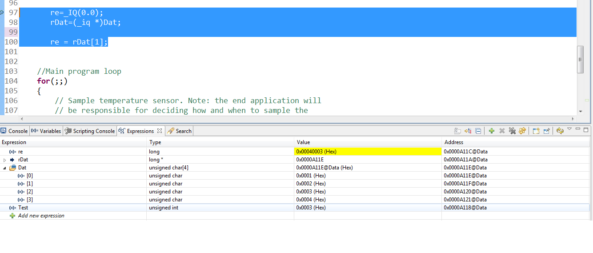The width and height of the screenshot is (593, 253).
Task: Click the 're = rDat[1];' code line
Action: (79, 42)
